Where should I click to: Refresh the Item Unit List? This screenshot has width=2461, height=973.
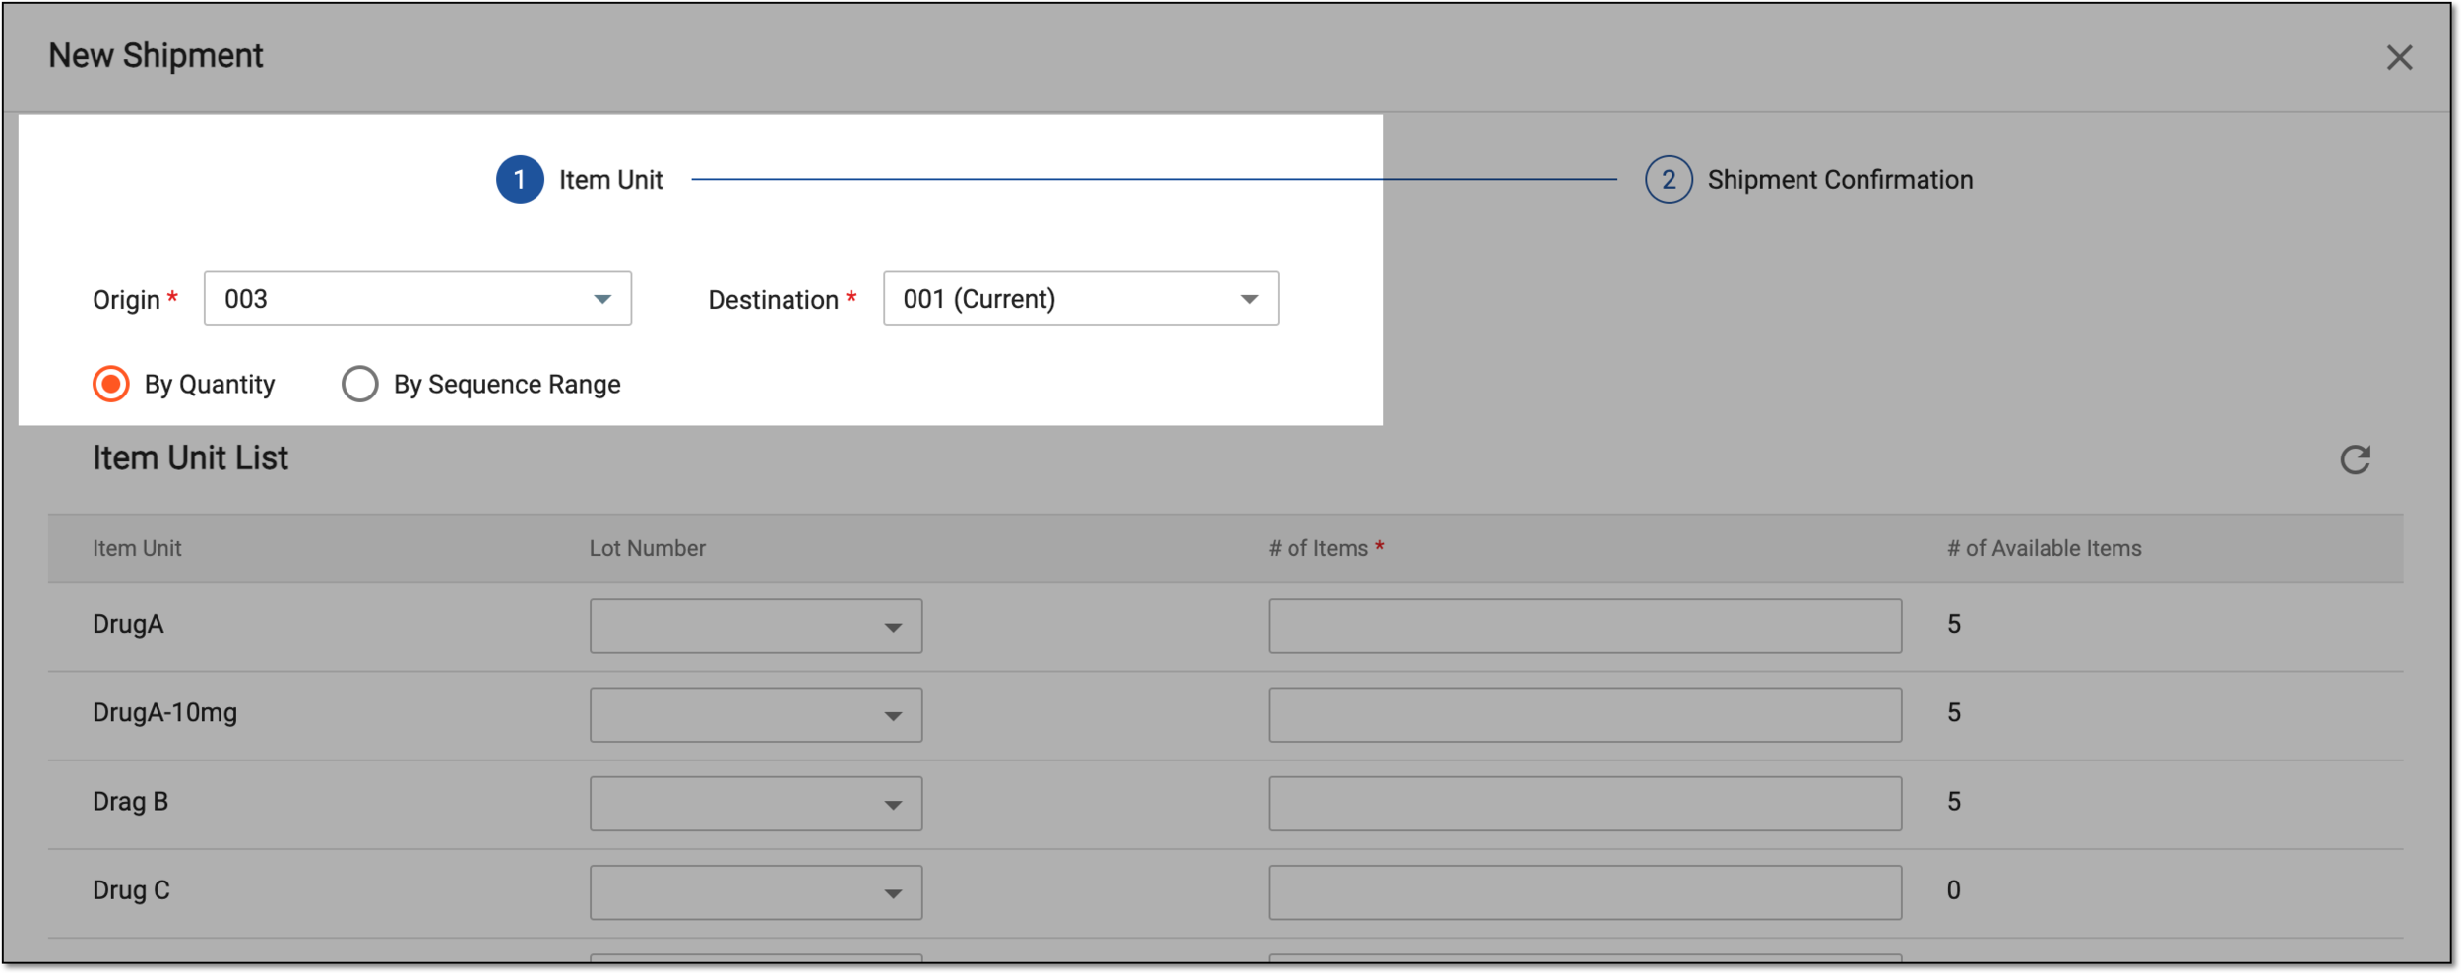coord(2355,459)
